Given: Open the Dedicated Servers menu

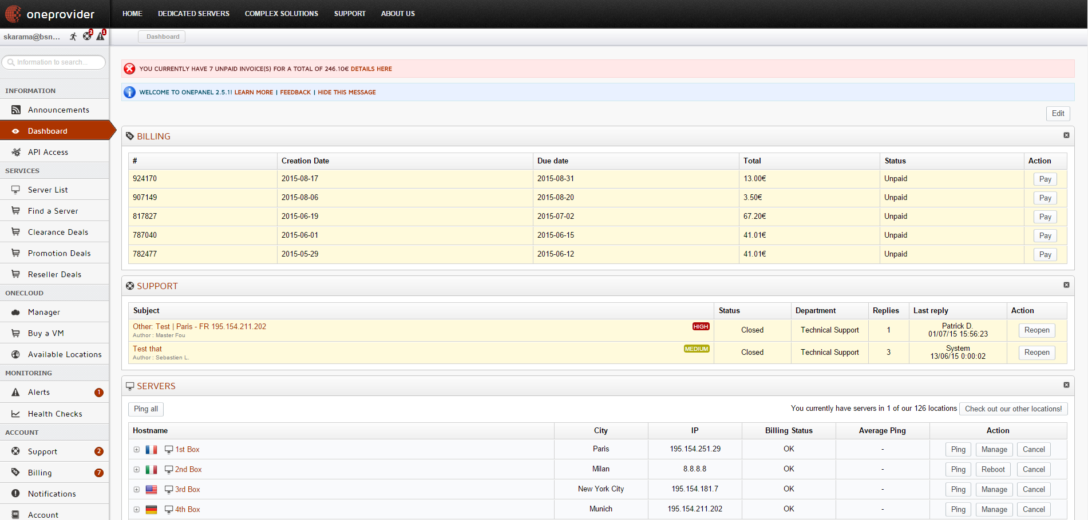Looking at the screenshot, I should point(193,14).
